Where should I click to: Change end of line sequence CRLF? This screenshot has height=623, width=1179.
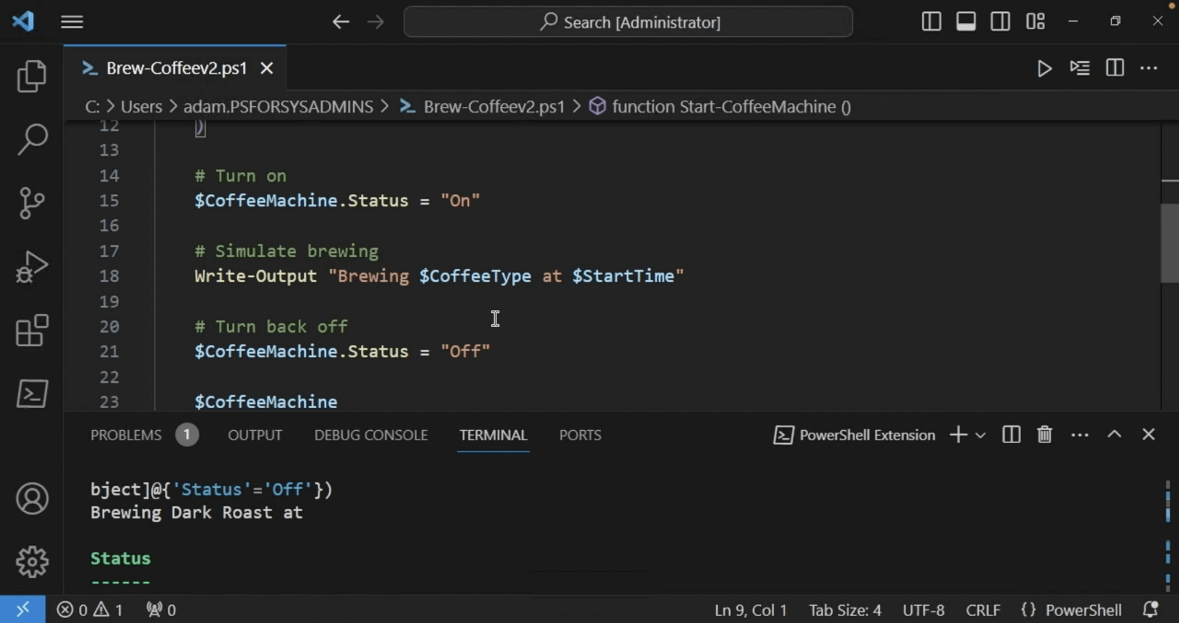click(x=983, y=609)
